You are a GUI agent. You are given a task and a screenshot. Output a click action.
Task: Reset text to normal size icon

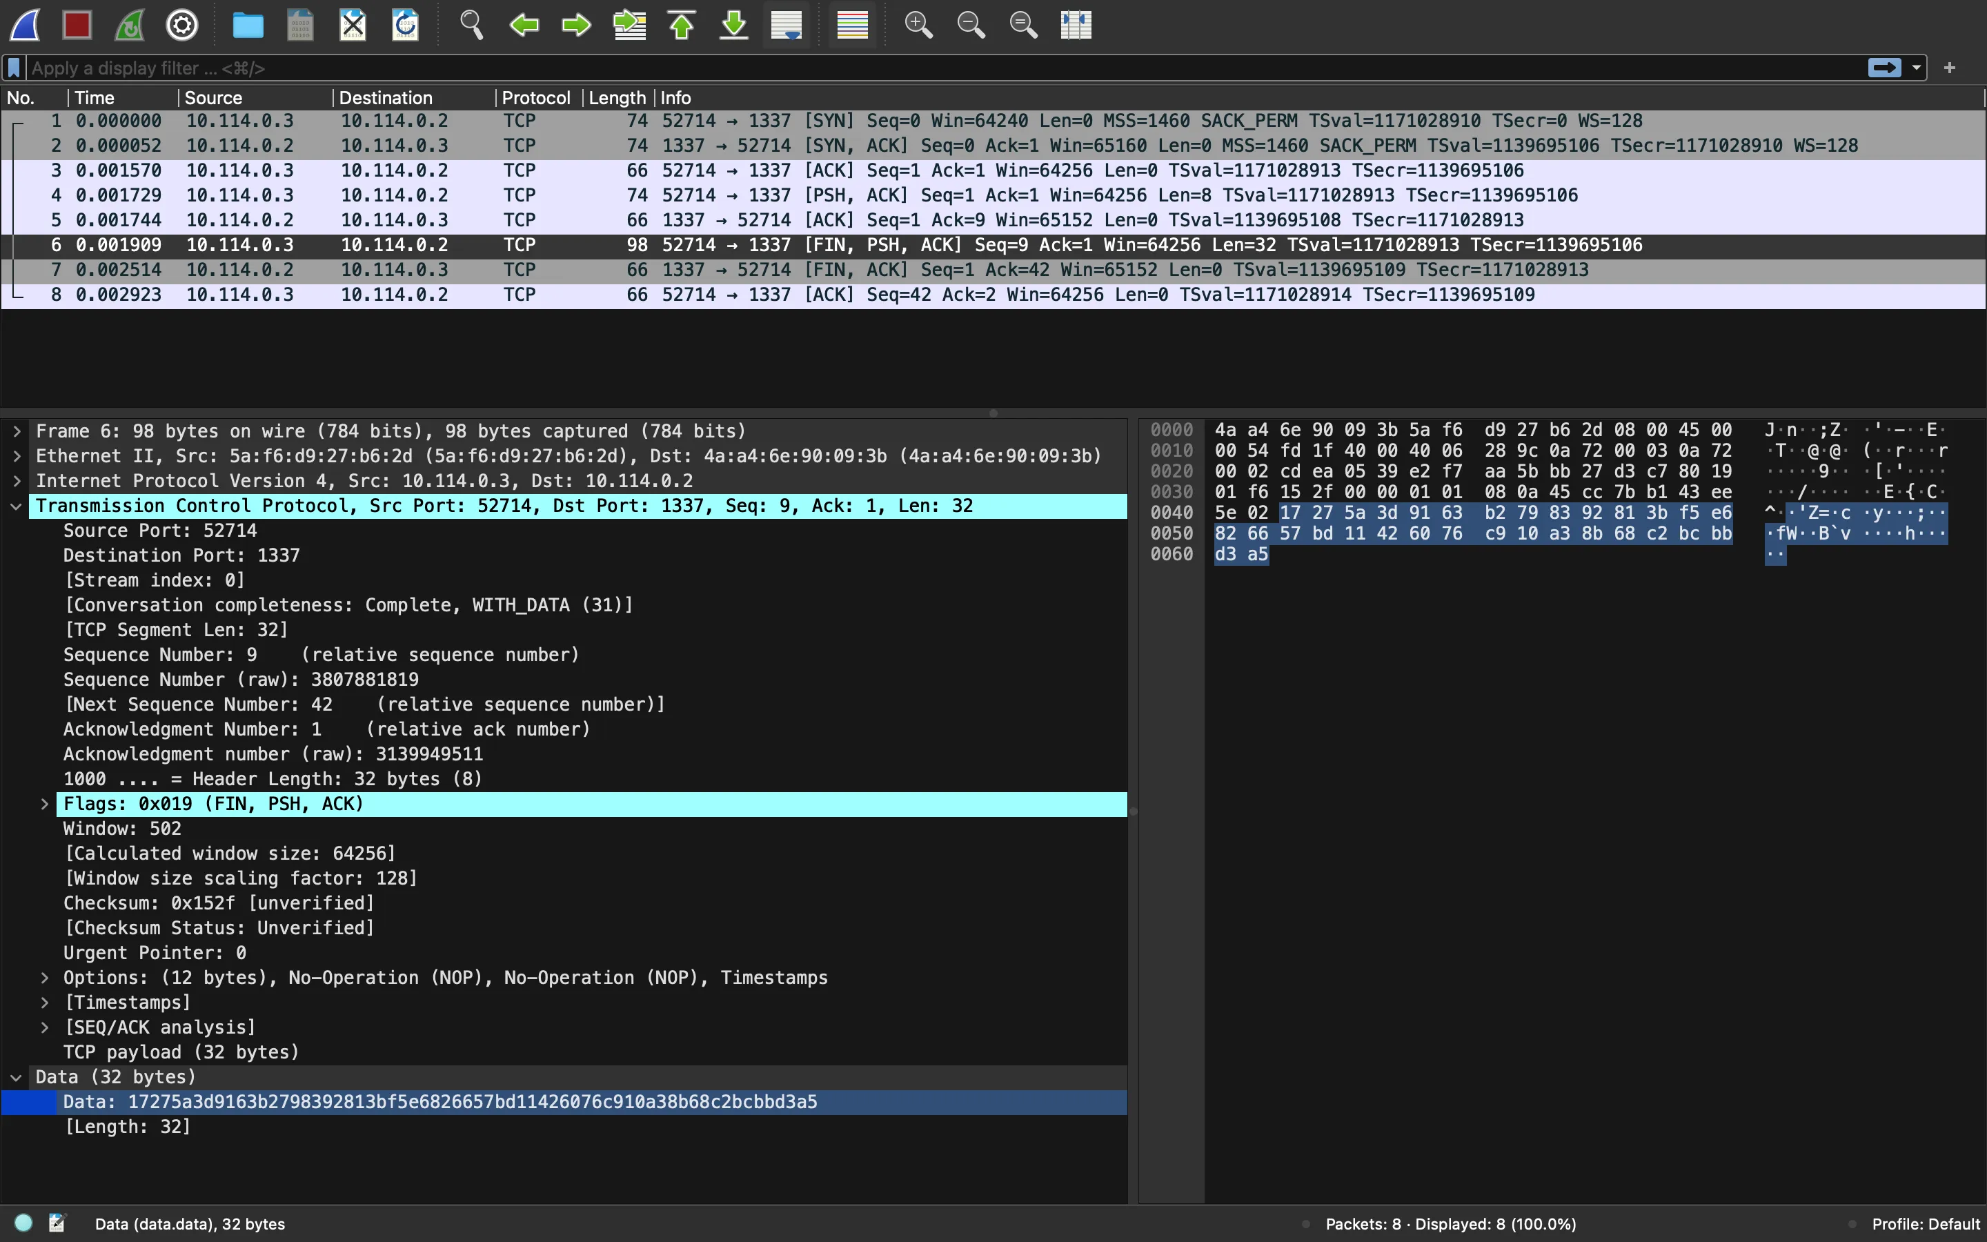pyautogui.click(x=1023, y=25)
